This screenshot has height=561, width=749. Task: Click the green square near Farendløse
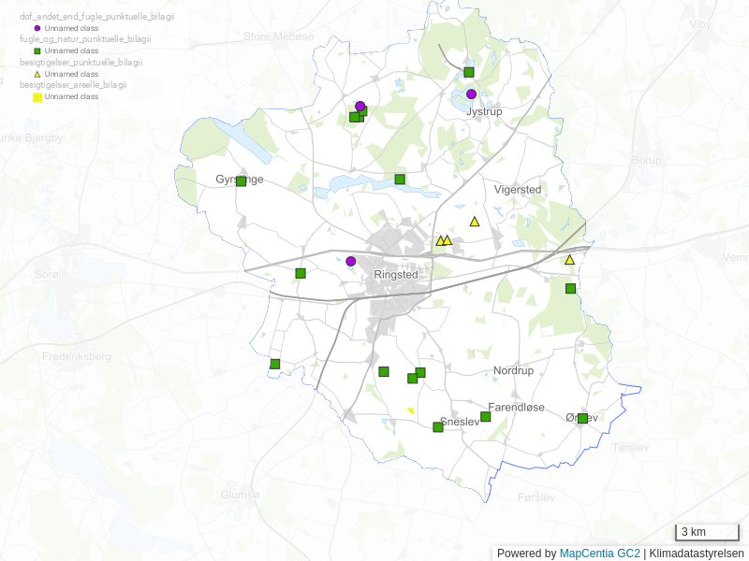(485, 417)
